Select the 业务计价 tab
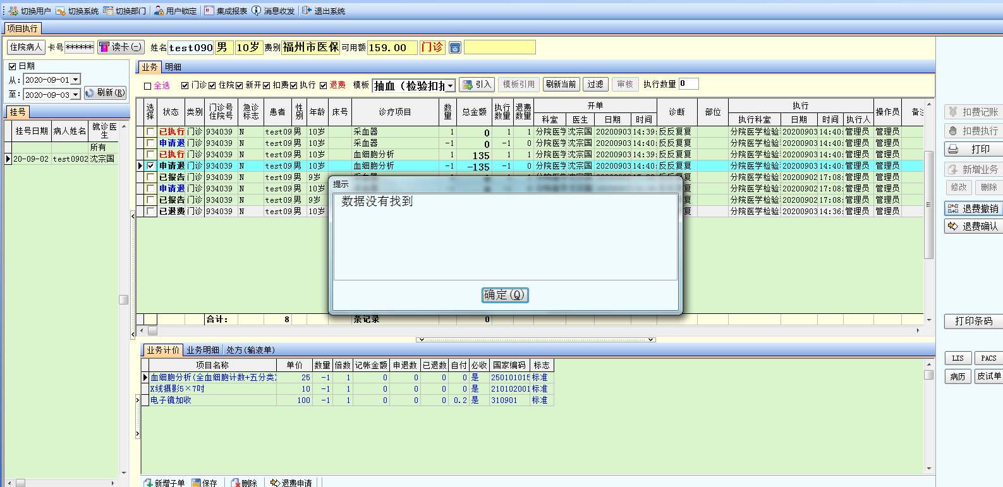 coord(163,350)
